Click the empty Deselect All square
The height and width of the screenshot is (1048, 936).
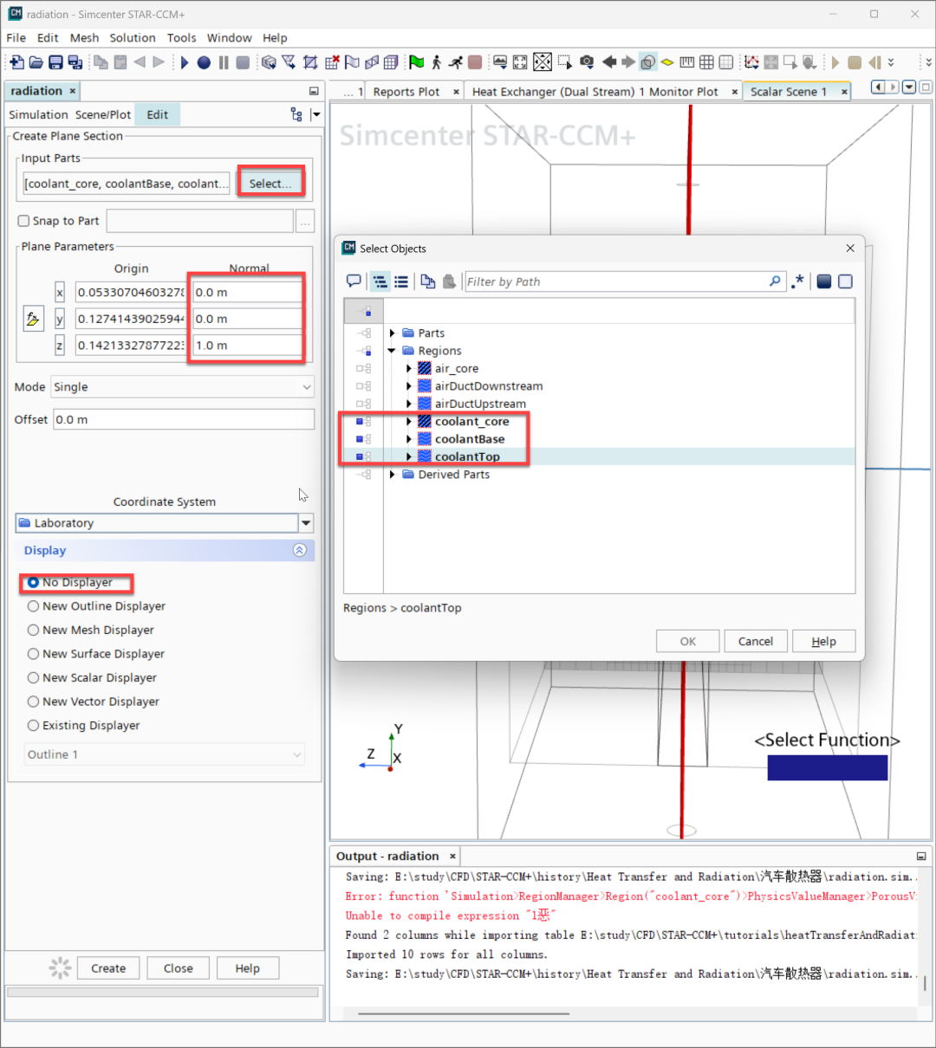pos(846,281)
